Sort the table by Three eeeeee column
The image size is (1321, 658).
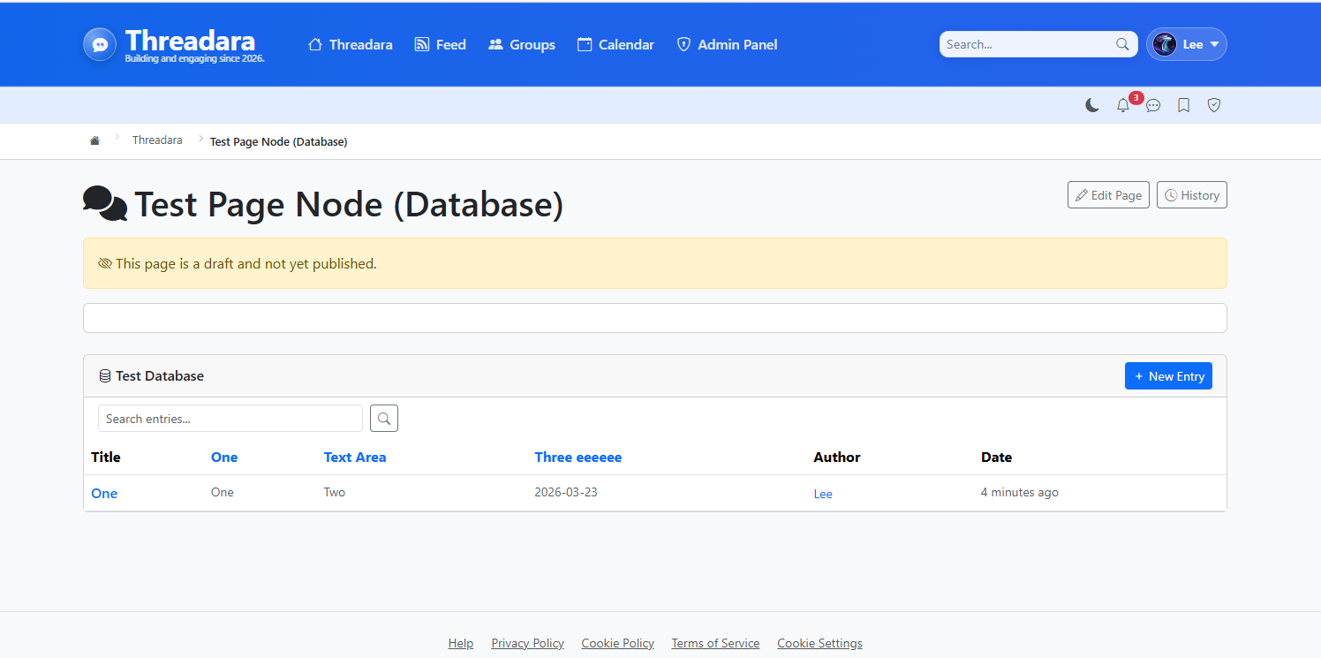pyautogui.click(x=577, y=458)
